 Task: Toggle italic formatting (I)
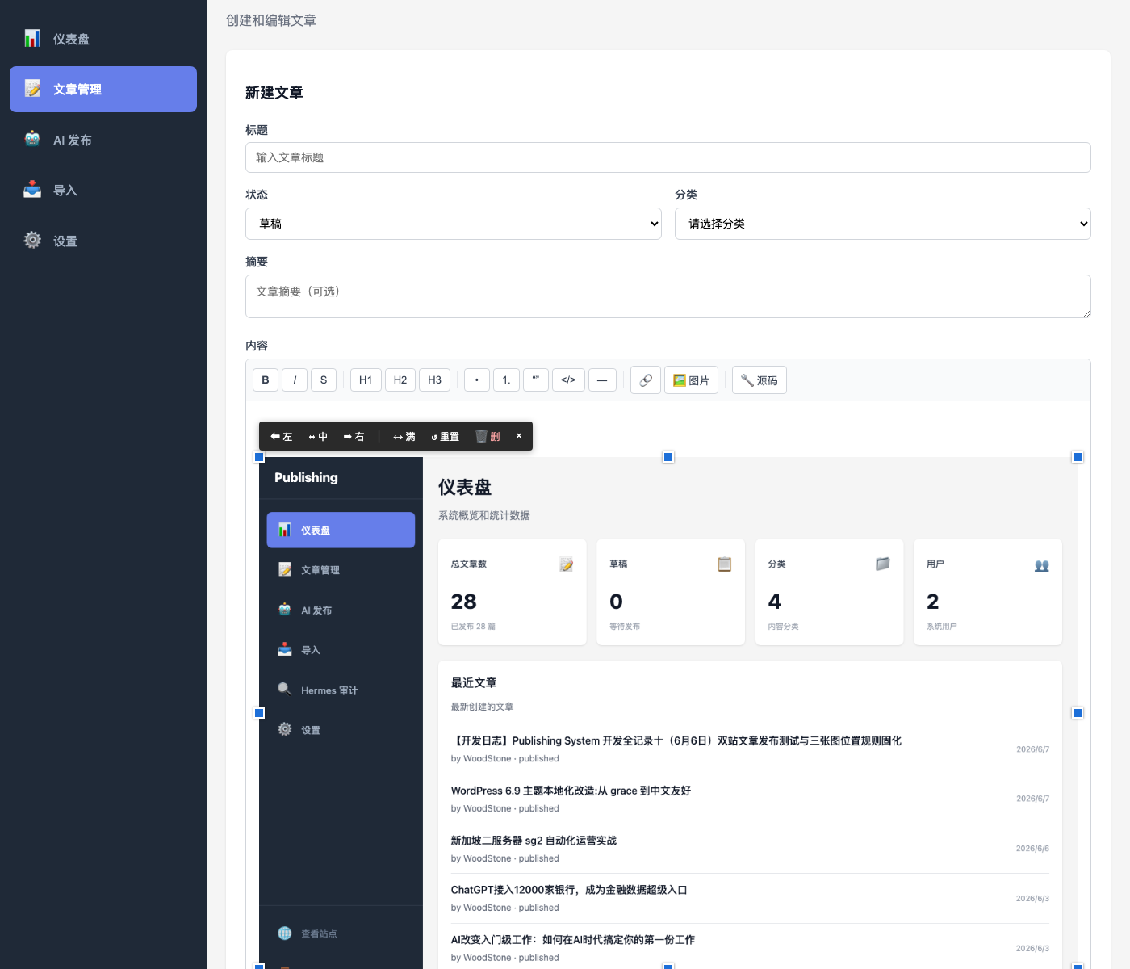click(x=295, y=380)
